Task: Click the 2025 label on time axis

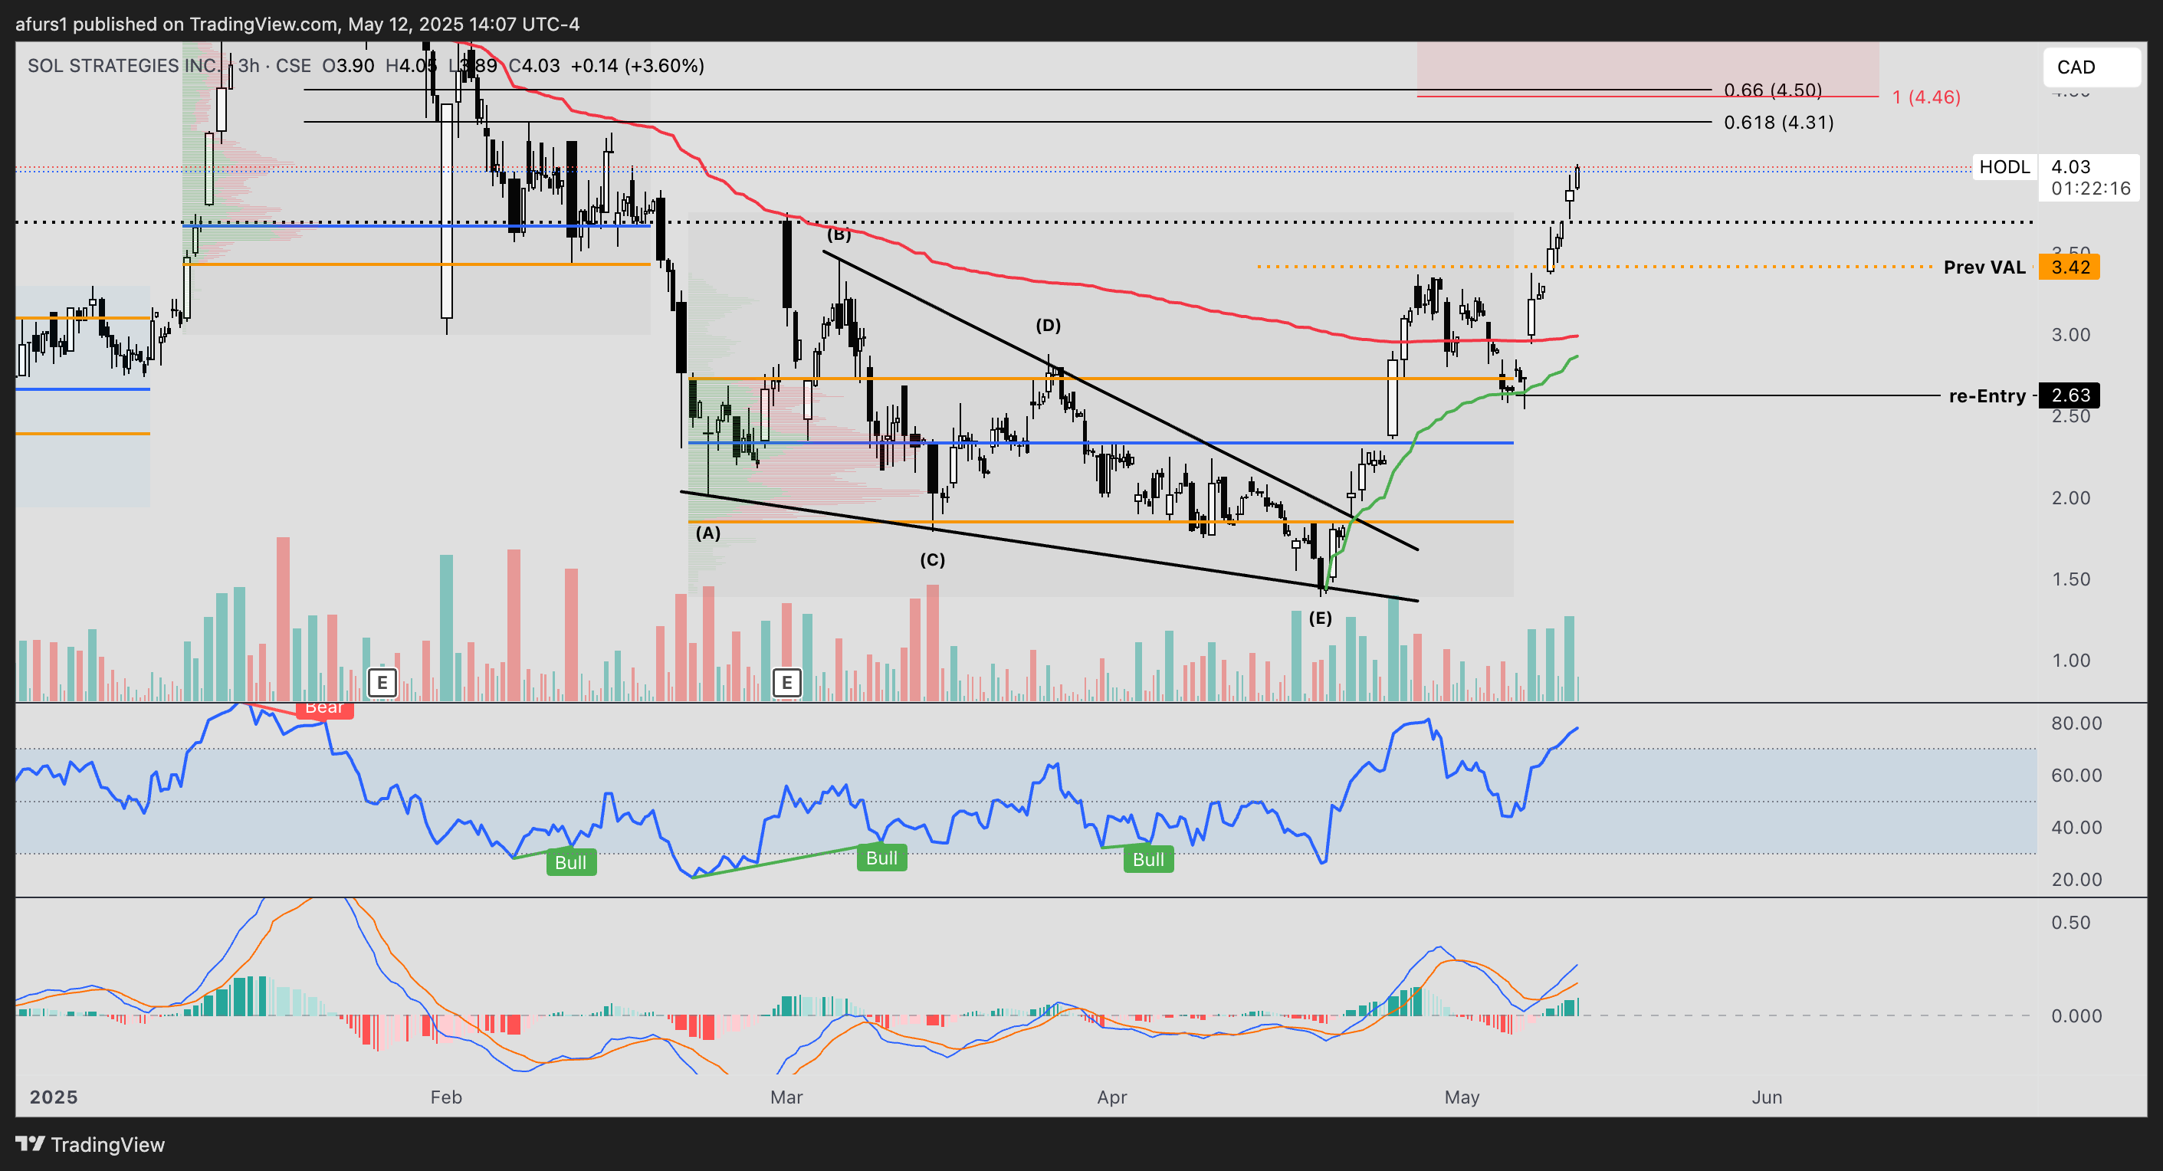Action: point(54,1097)
